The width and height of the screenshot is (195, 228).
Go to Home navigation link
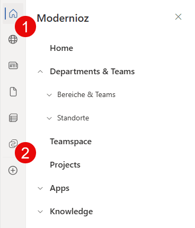[61, 48]
